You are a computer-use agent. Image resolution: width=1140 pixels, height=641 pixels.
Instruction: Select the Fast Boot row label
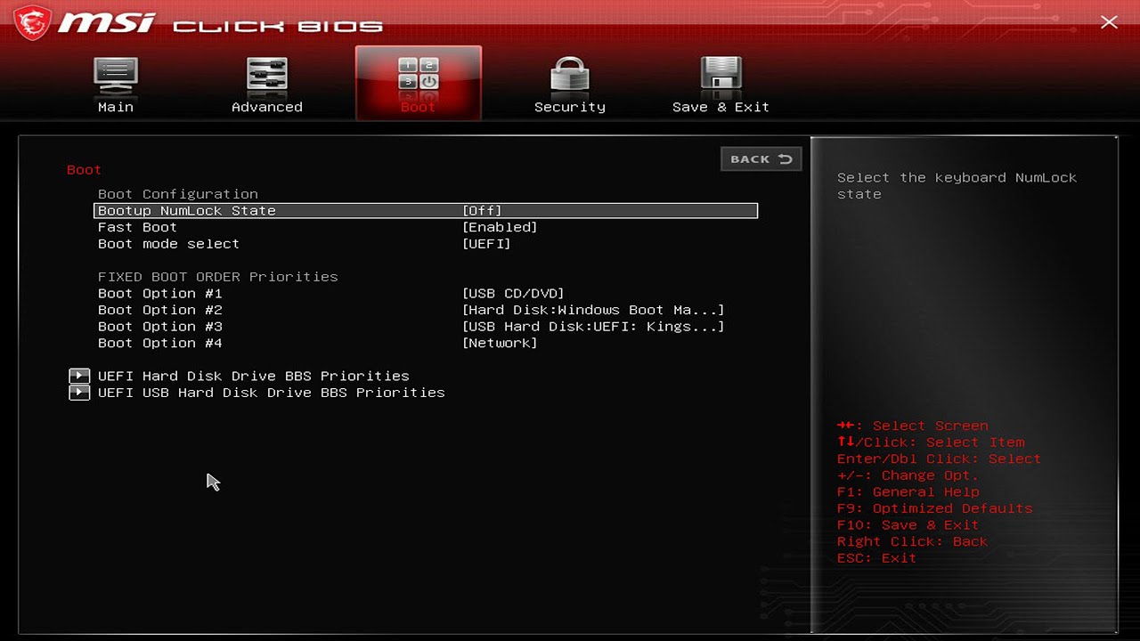[138, 227]
